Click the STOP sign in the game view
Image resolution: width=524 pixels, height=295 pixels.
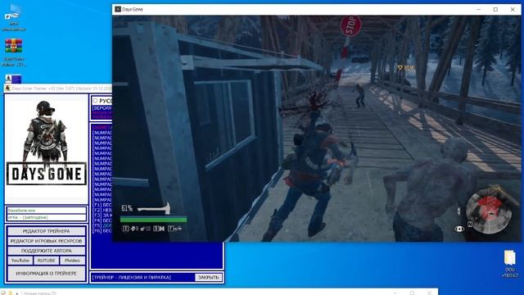351,25
